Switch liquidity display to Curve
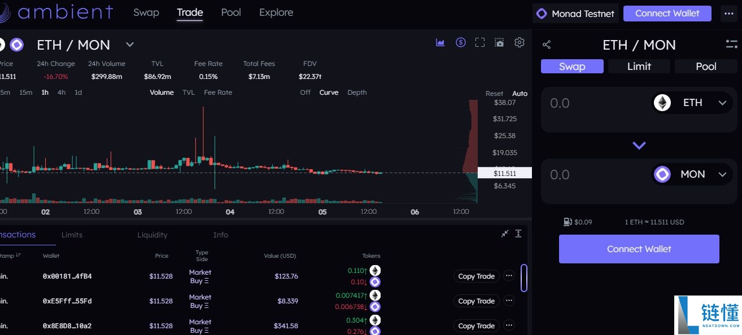Image resolution: width=742 pixels, height=335 pixels. coord(329,92)
